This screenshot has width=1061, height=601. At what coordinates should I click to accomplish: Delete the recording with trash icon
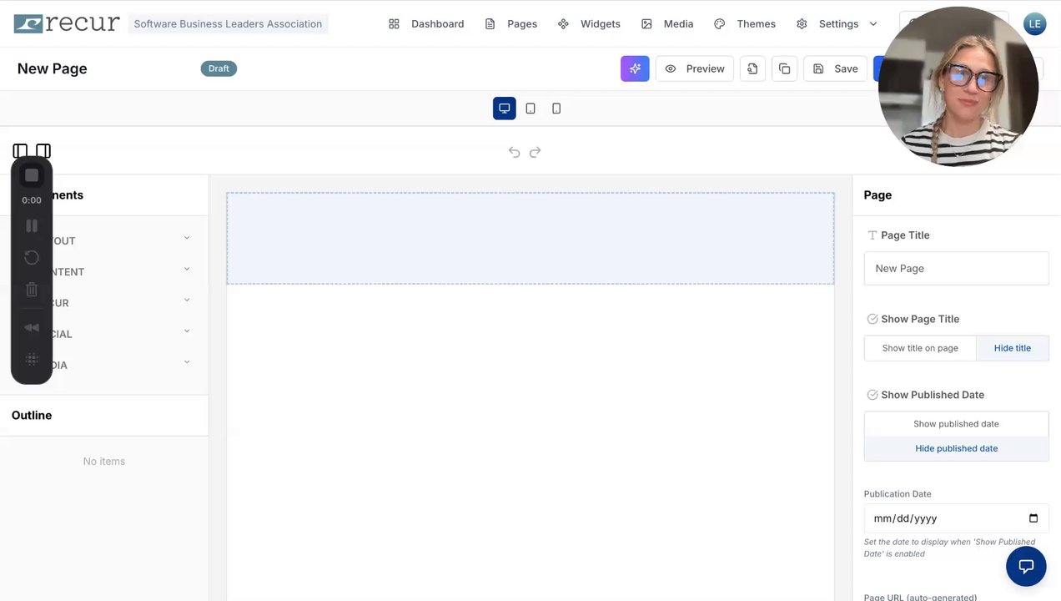32,290
